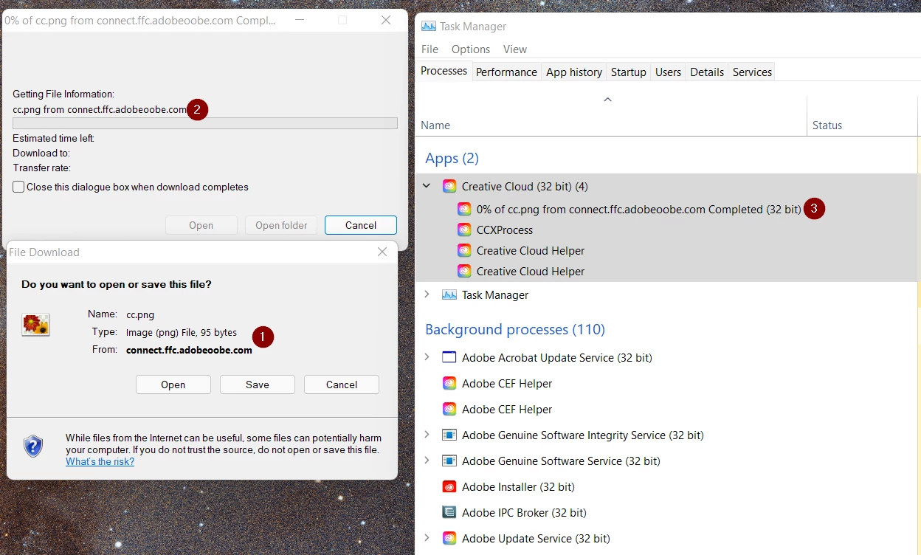Select the Processes tab
The image size is (921, 555).
(444, 71)
